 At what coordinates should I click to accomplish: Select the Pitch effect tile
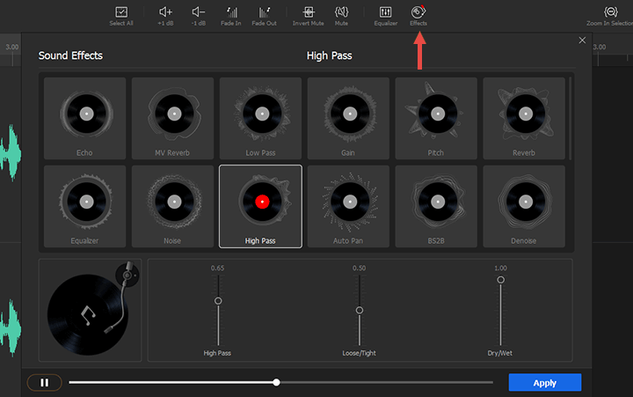pos(436,118)
